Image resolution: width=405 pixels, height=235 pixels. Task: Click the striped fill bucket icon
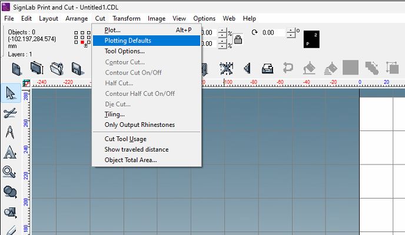[330, 69]
